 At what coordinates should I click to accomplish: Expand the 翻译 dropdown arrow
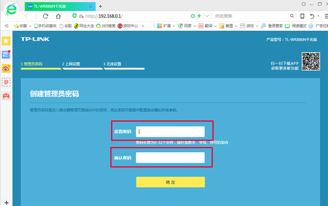pos(215,26)
